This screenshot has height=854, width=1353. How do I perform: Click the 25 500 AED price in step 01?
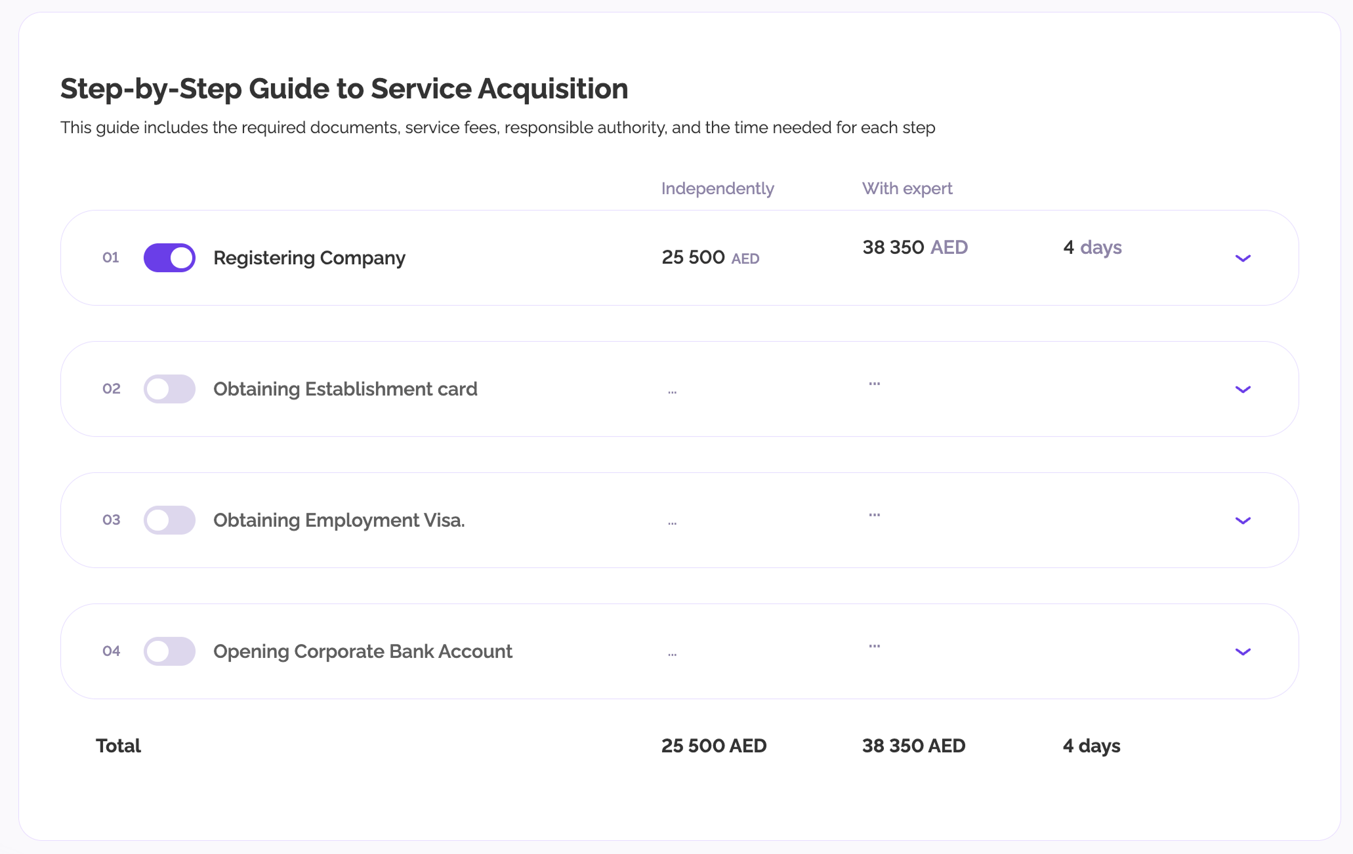pos(710,257)
